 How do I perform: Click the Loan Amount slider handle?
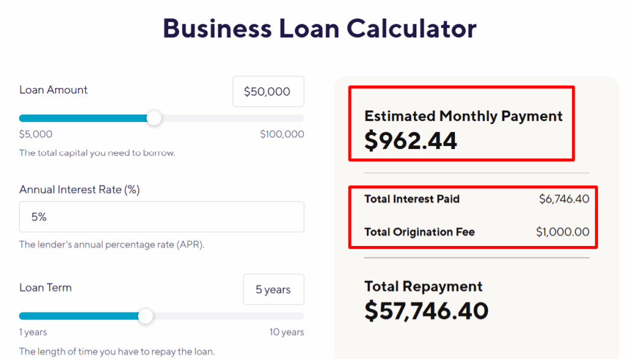(x=155, y=118)
